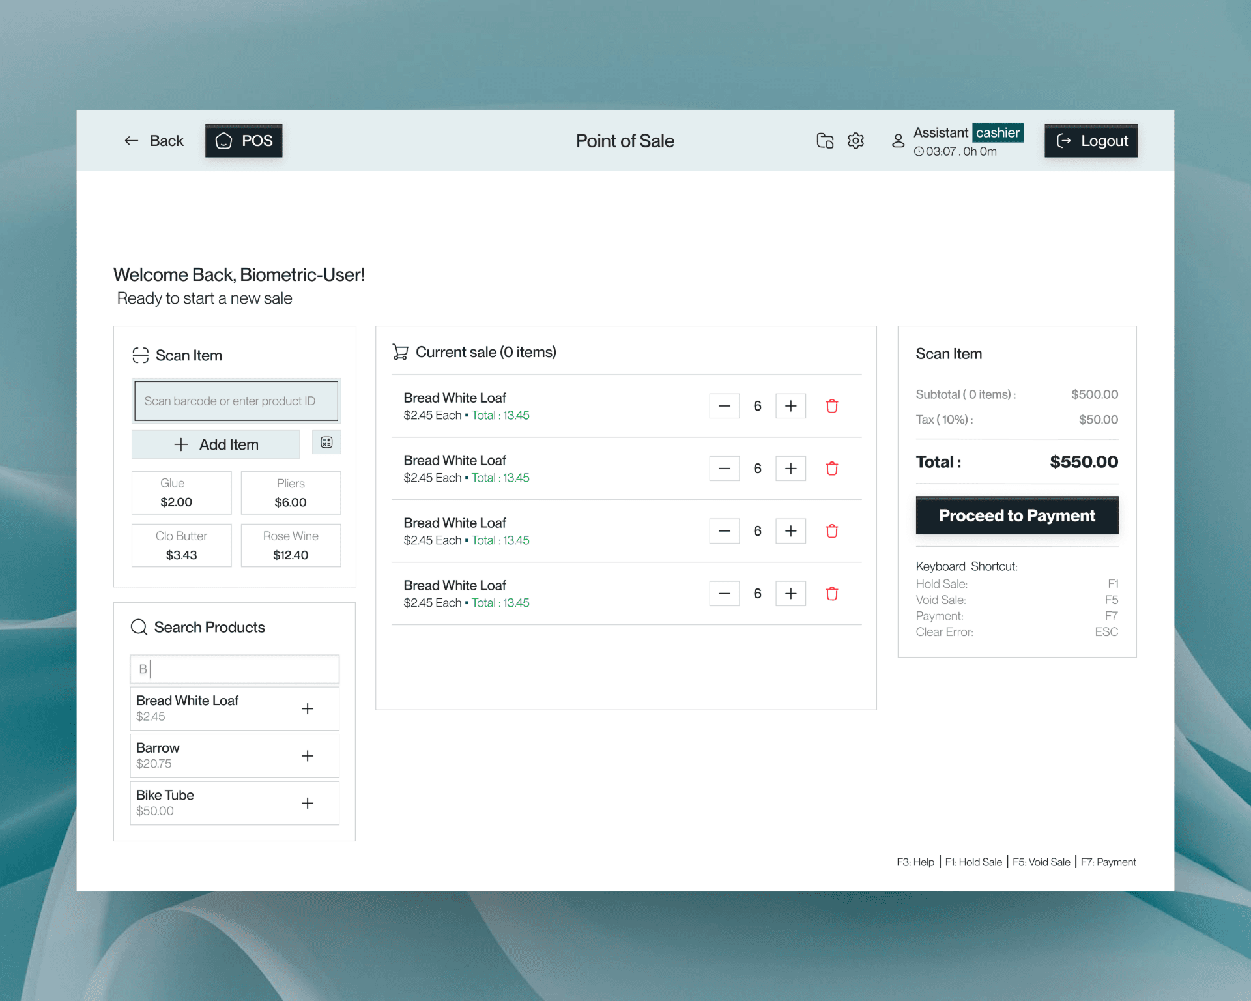Open the keypad icon beside Add Item

326,442
